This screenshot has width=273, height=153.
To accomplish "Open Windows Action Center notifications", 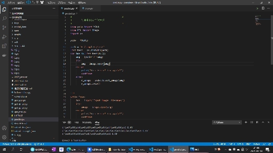I will click(x=267, y=149).
